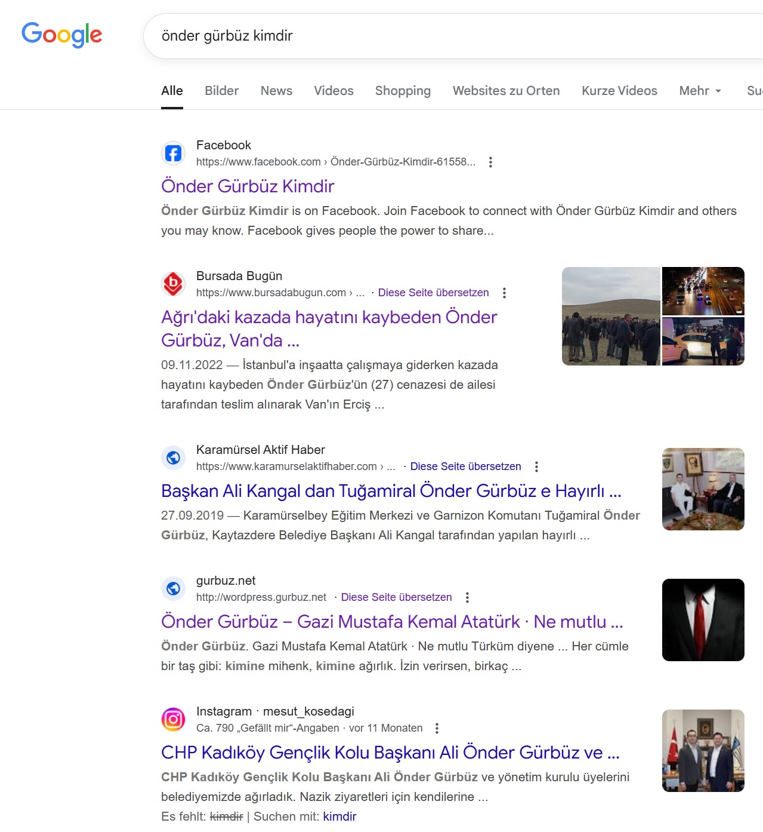Viewport: 763px width, 832px height.
Task: Click the Google logo
Action: coord(61,35)
